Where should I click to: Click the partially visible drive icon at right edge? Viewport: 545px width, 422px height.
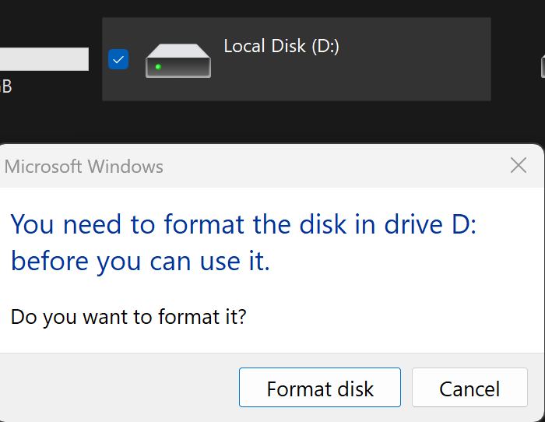543,66
